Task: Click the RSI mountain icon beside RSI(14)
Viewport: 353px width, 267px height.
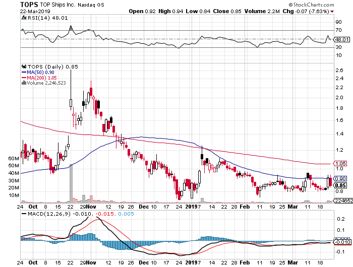Action: (24, 18)
